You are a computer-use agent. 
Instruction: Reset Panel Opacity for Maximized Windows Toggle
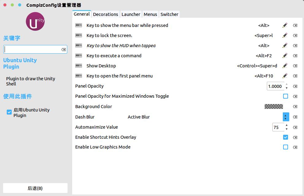coord(295,96)
